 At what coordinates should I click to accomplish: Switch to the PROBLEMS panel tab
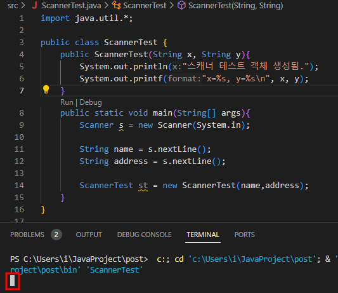27,235
